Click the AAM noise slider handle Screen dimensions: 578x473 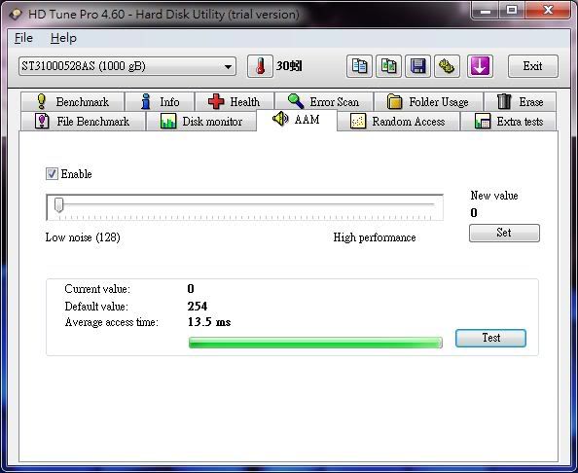point(59,205)
